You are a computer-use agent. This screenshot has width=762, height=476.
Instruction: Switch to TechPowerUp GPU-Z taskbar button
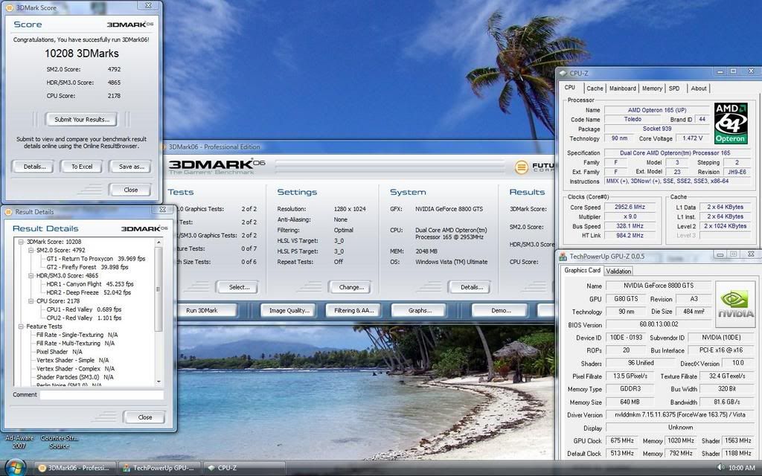pos(159,468)
